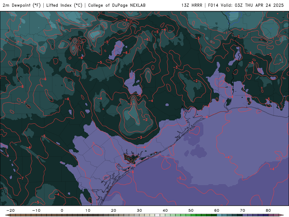Click the 60 value on the color scale
This screenshot has width=289, height=217.
(x=217, y=210)
